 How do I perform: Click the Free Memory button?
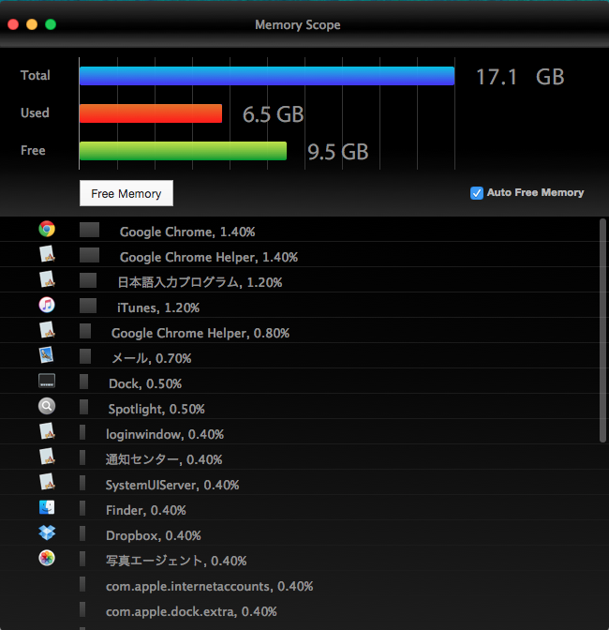[x=126, y=193]
